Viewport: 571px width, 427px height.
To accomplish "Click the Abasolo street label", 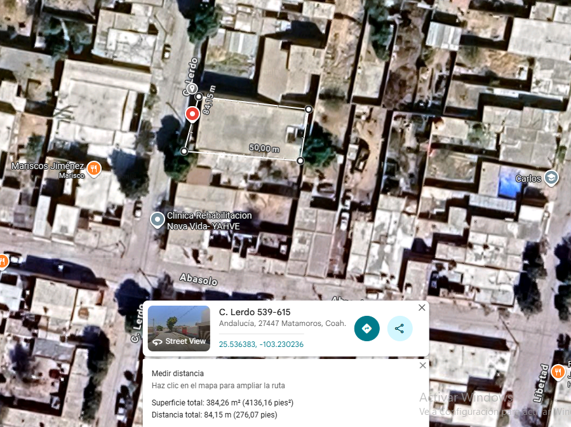I will click(198, 280).
